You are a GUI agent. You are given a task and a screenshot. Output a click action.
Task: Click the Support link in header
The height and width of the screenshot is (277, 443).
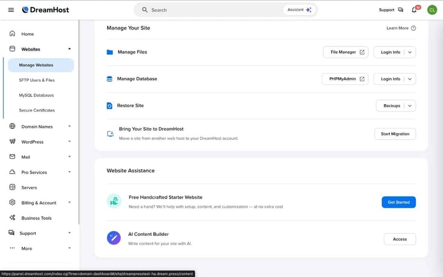pyautogui.click(x=386, y=10)
